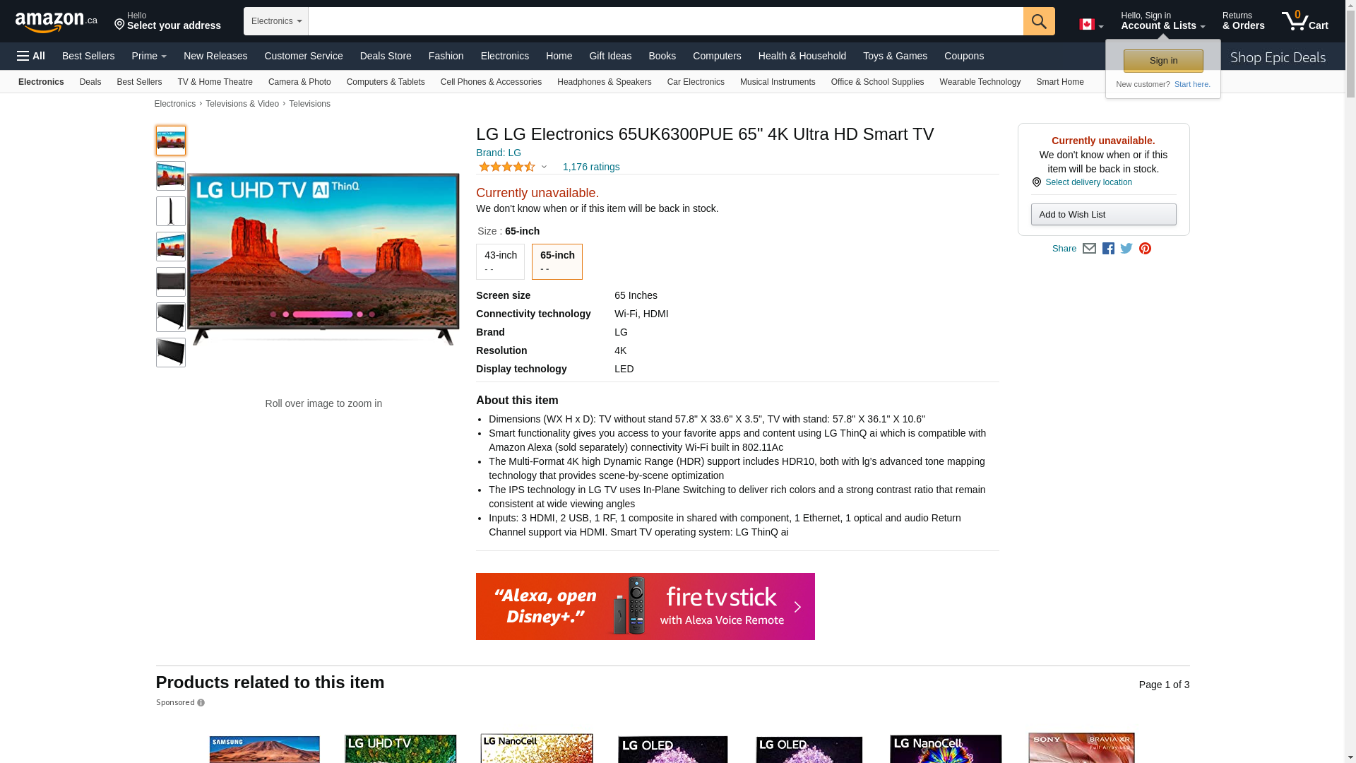Share product on Facebook icon
This screenshot has height=763, width=1356.
(1108, 249)
